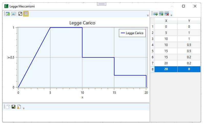
Task: Click the zoom to fit chart icon
Action: (20, 14)
